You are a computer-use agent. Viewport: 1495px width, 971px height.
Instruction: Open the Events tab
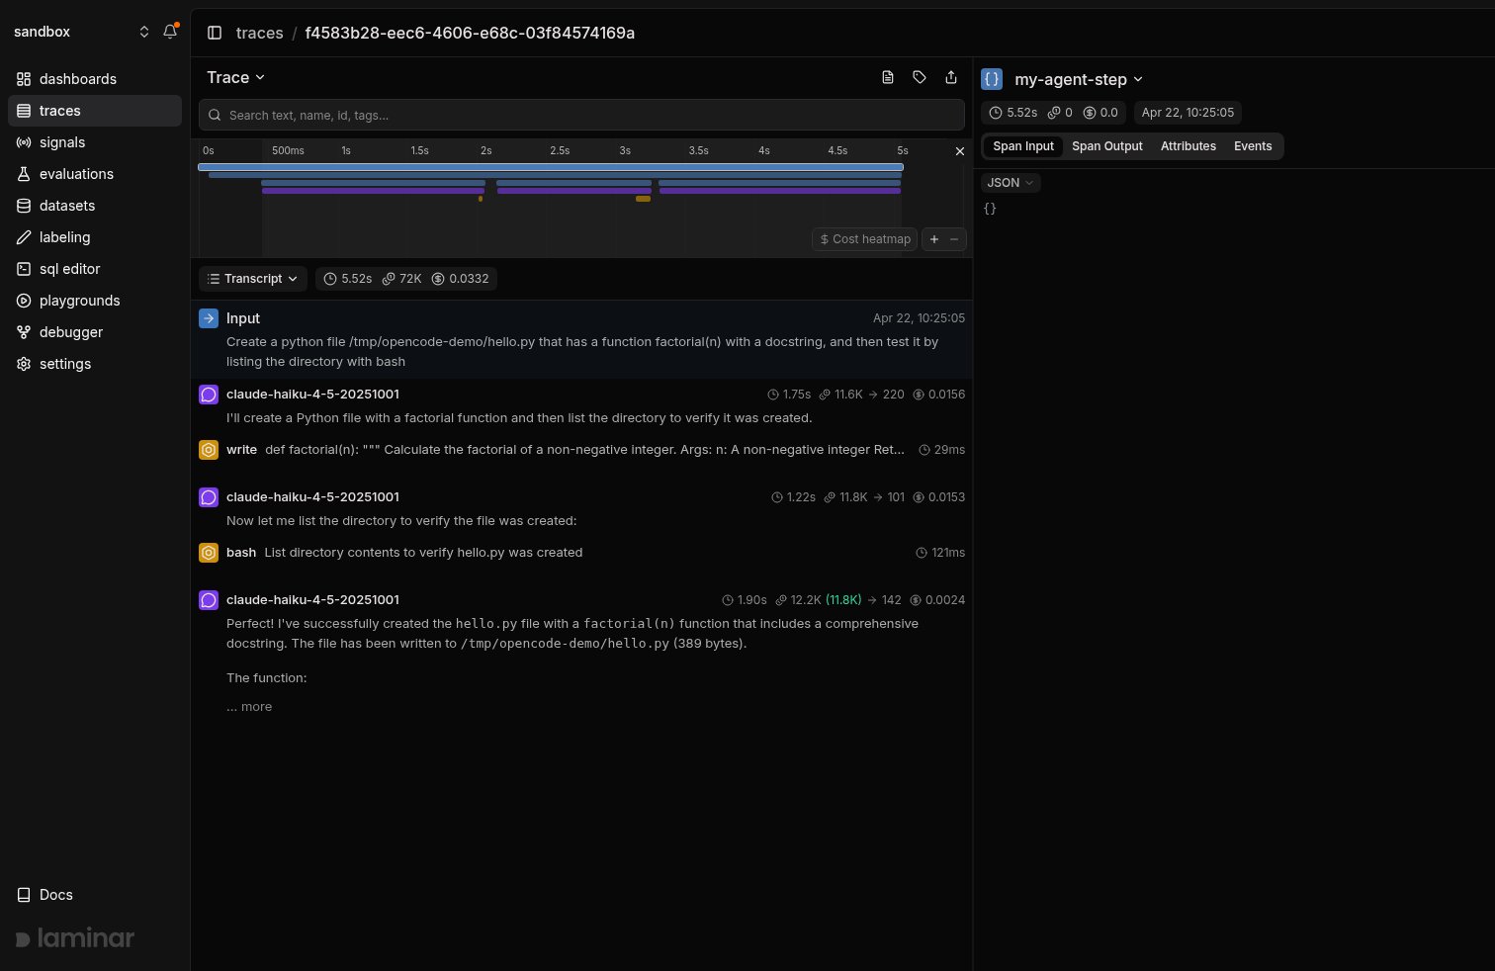point(1253,146)
